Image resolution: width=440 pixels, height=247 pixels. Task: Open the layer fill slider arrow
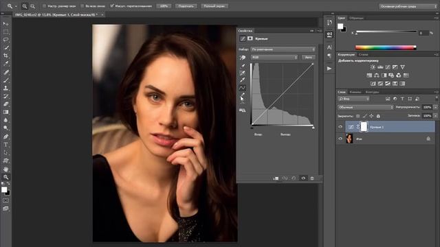tap(435, 116)
